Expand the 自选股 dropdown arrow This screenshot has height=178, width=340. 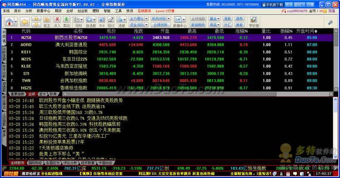pyautogui.click(x=94, y=20)
